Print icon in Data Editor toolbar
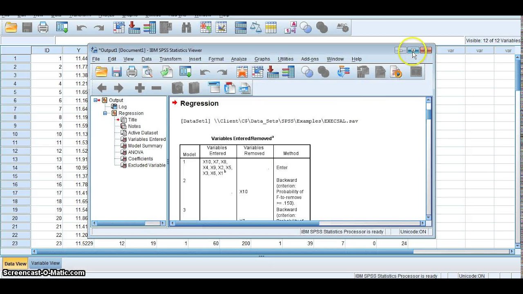523x294 pixels. click(43, 27)
